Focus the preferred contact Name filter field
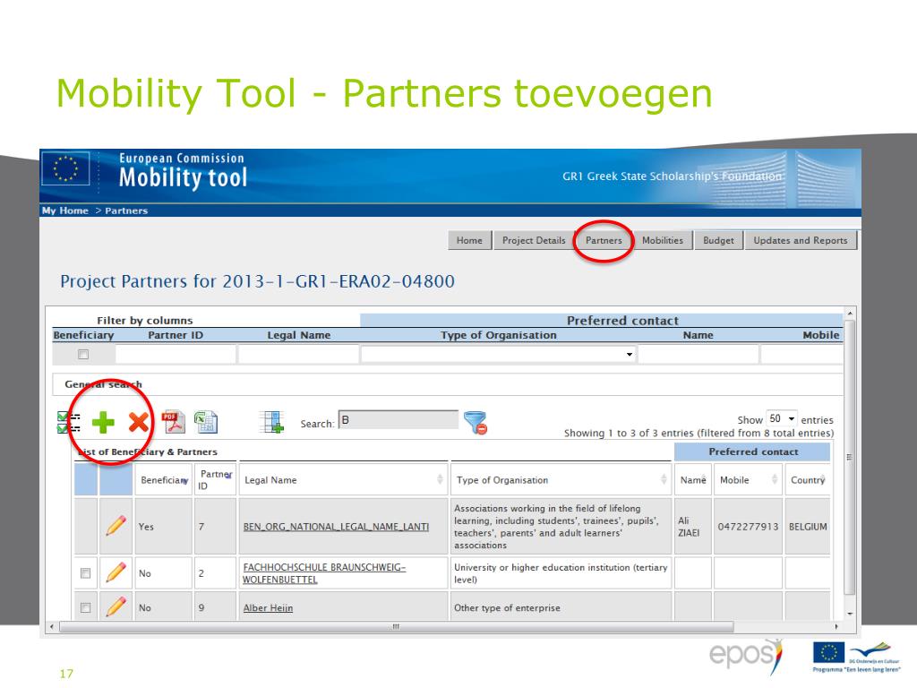This screenshot has width=917, height=688. (698, 354)
